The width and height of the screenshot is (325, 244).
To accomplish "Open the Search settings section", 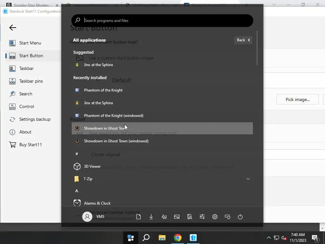I will (26, 94).
